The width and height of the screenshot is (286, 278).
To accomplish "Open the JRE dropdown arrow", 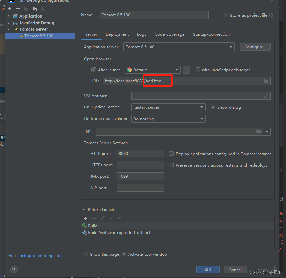I will coord(267,132).
